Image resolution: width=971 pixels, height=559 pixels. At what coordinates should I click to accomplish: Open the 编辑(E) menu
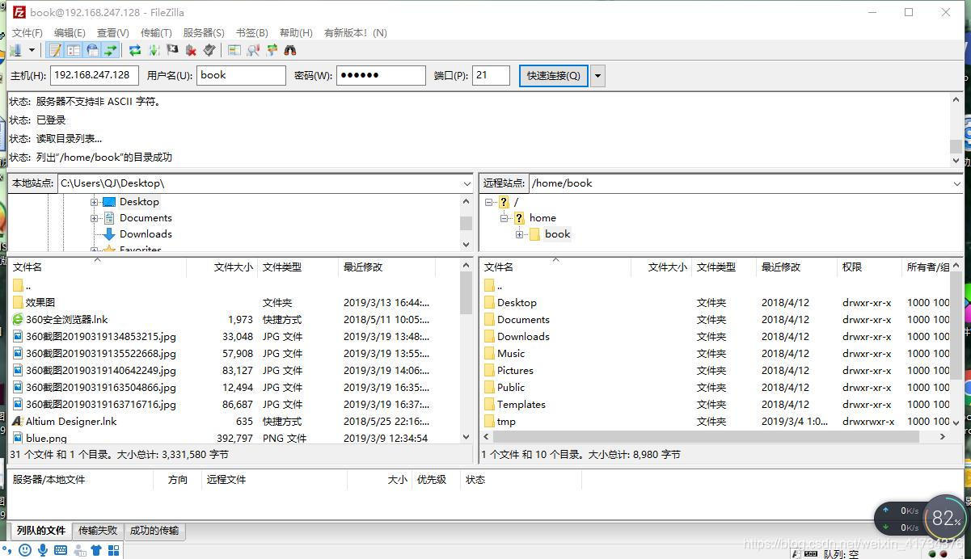[x=70, y=32]
